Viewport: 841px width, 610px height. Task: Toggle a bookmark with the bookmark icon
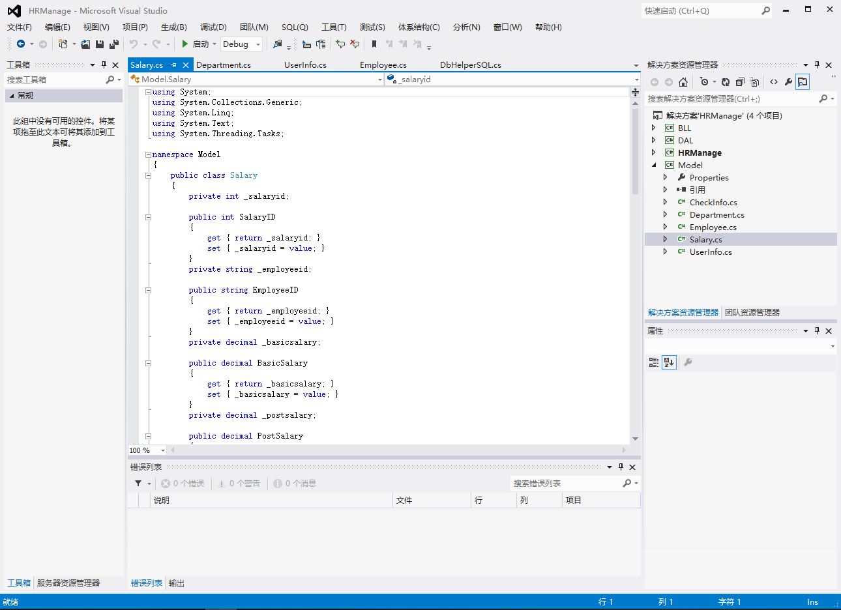point(374,44)
